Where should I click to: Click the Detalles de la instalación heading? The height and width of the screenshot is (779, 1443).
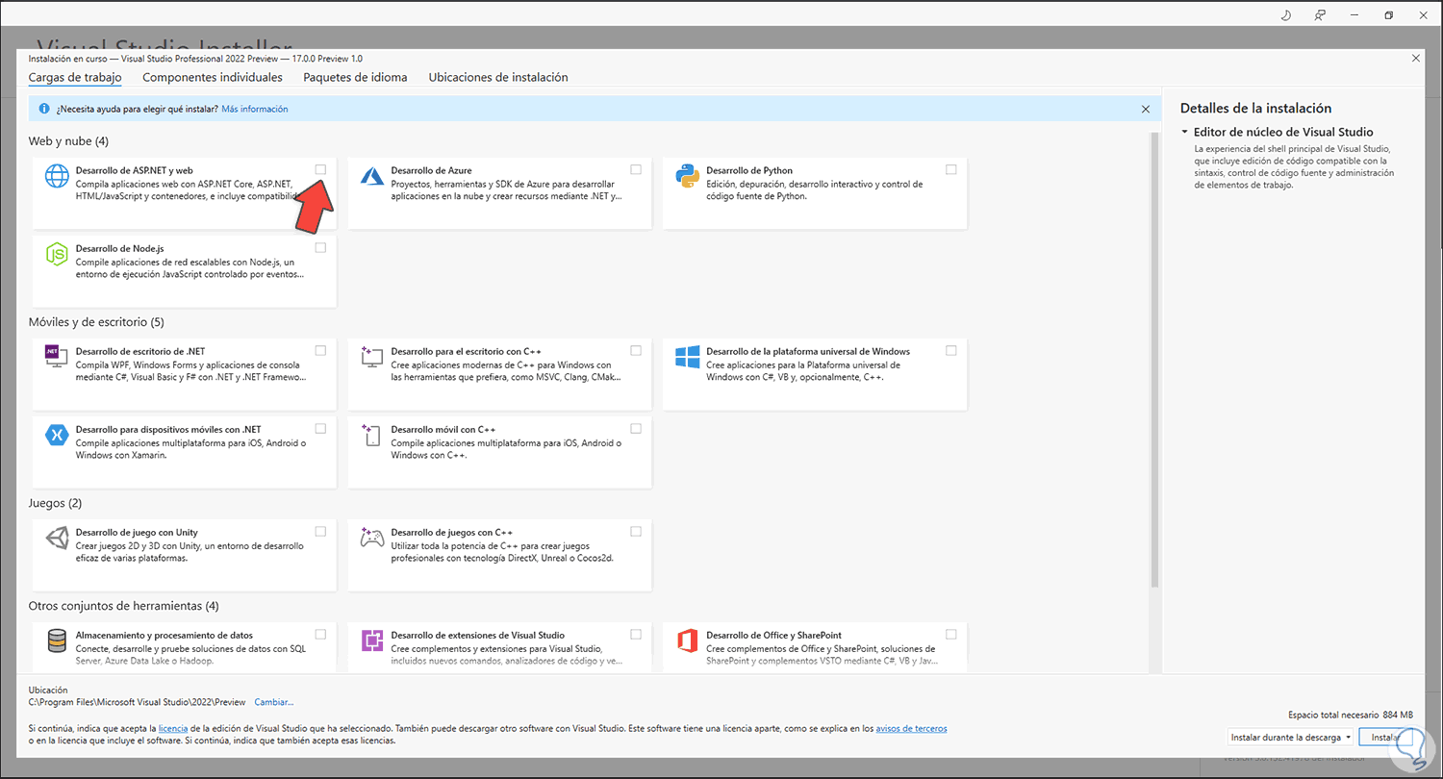pos(1256,109)
